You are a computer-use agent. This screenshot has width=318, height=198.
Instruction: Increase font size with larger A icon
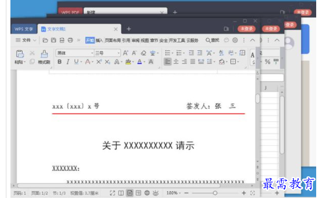click(x=125, y=53)
